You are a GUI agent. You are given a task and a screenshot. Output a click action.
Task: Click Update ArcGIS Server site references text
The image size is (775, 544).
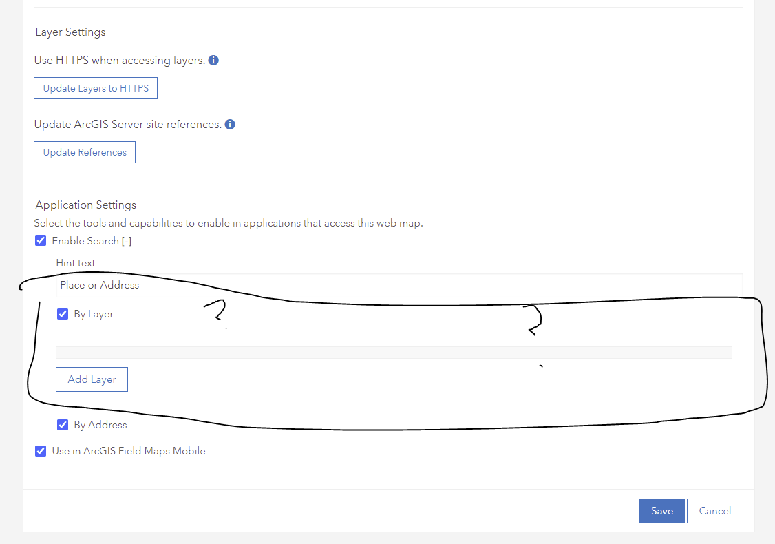[128, 125]
